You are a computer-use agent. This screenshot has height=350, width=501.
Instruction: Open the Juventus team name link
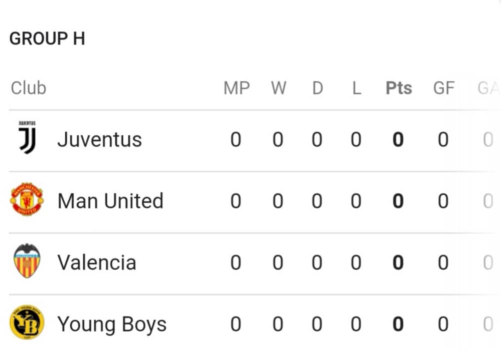[99, 140]
